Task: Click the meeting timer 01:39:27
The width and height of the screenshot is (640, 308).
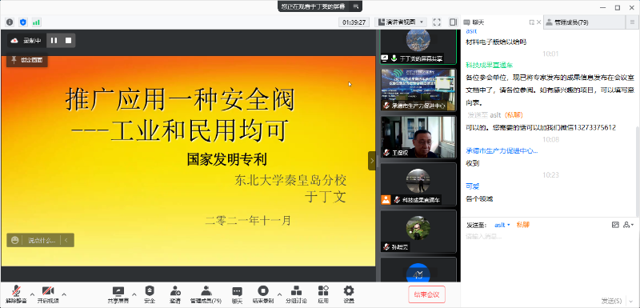Action: click(x=354, y=22)
